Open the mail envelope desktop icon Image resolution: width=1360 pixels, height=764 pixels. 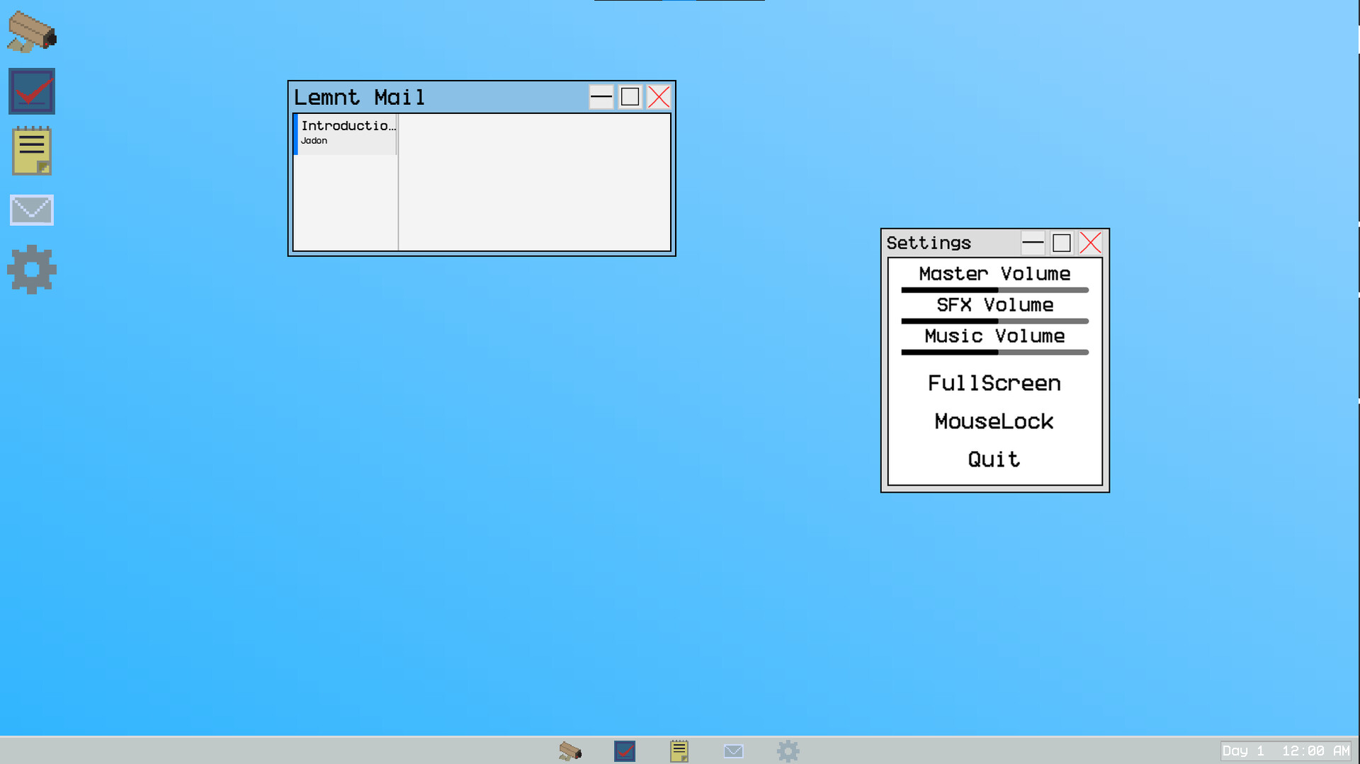[32, 210]
